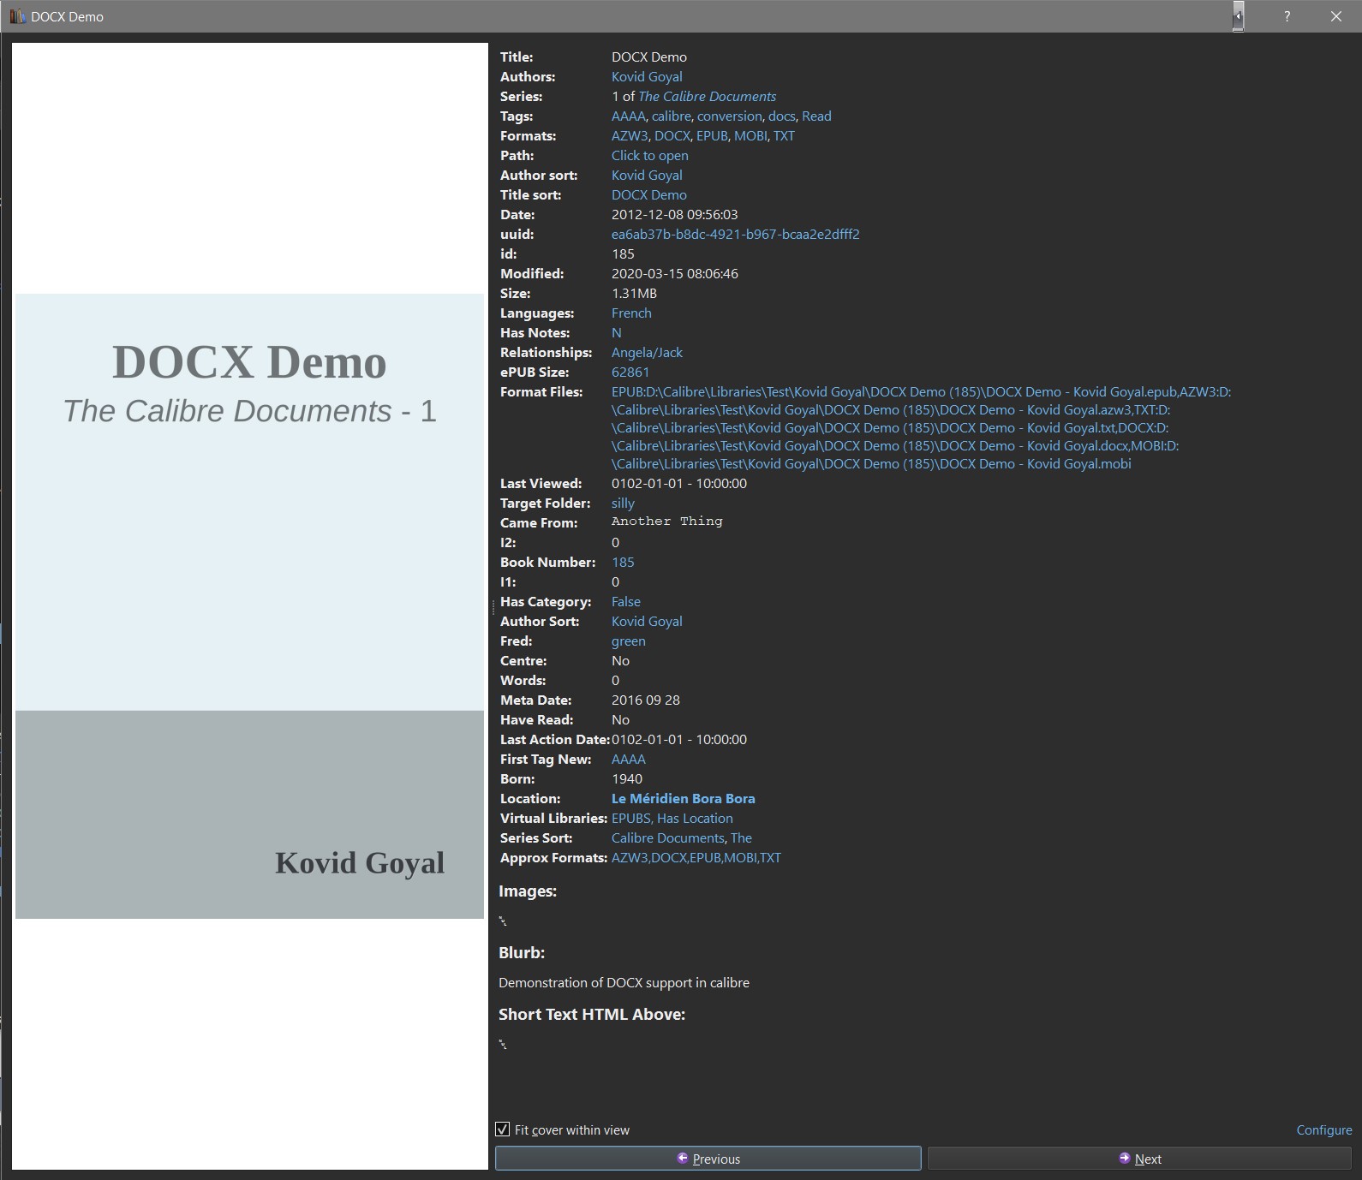The image size is (1362, 1180).
Task: Click the 'Another Thing' Came From value
Action: click(667, 521)
